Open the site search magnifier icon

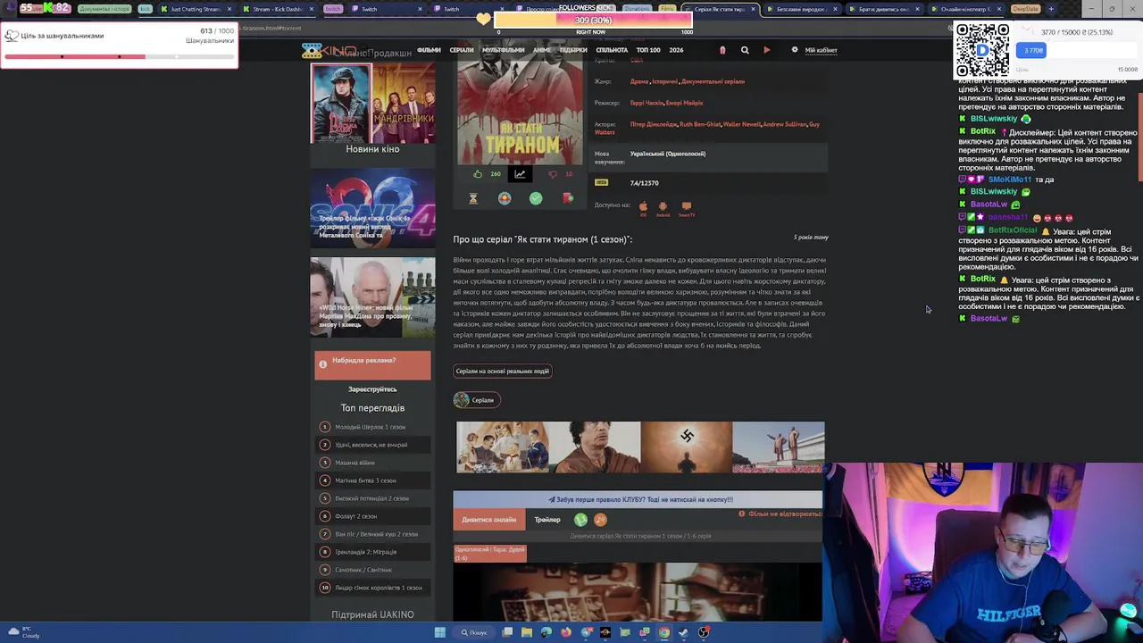[x=745, y=50]
